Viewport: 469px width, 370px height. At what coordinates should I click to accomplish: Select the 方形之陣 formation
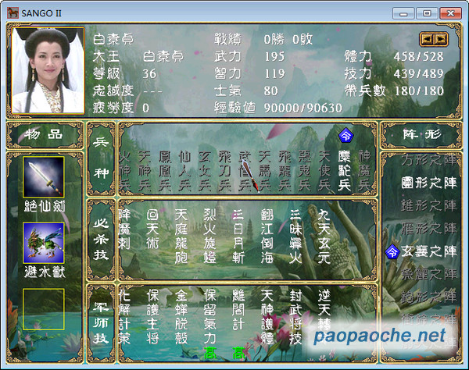(429, 160)
